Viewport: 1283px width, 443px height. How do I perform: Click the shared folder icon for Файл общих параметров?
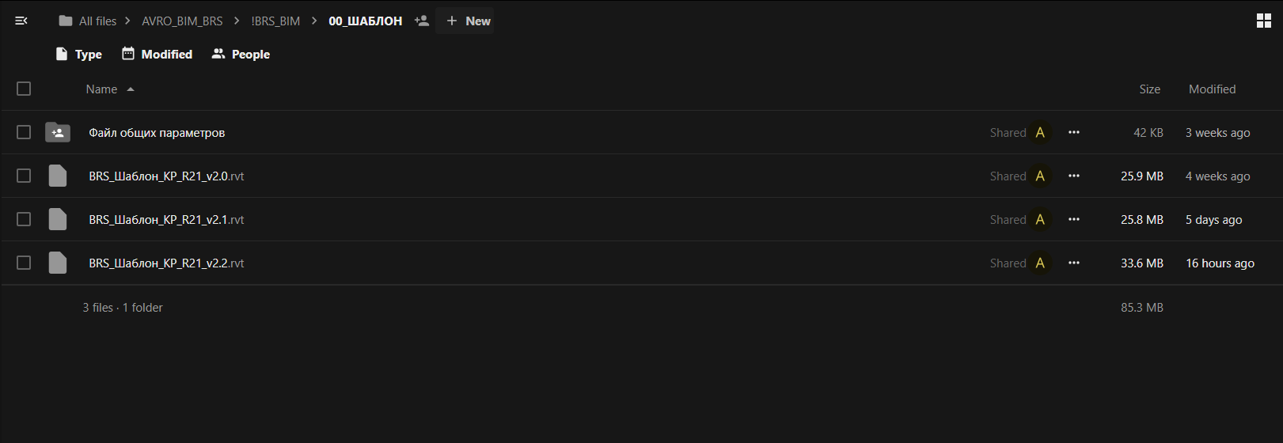click(x=58, y=133)
